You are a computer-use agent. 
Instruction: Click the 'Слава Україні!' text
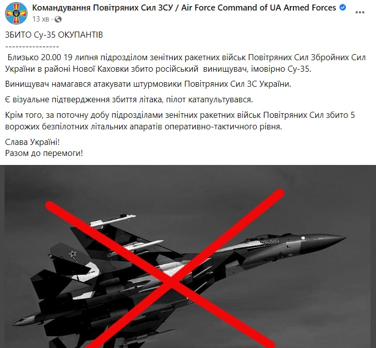click(33, 142)
